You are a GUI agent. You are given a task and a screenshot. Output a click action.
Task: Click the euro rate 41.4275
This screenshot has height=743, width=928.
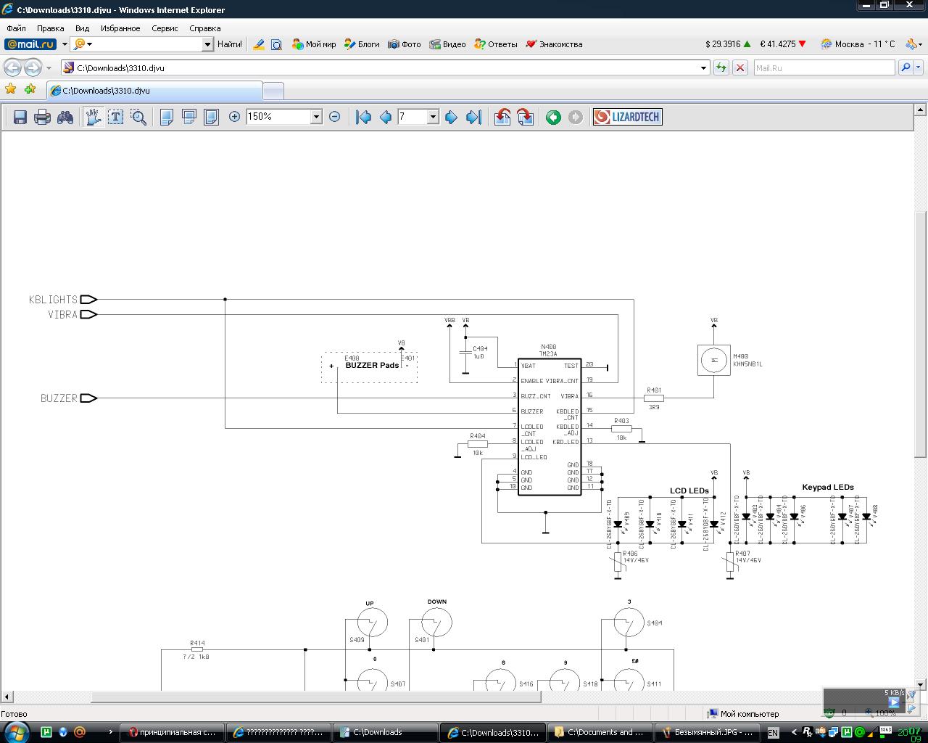(783, 44)
